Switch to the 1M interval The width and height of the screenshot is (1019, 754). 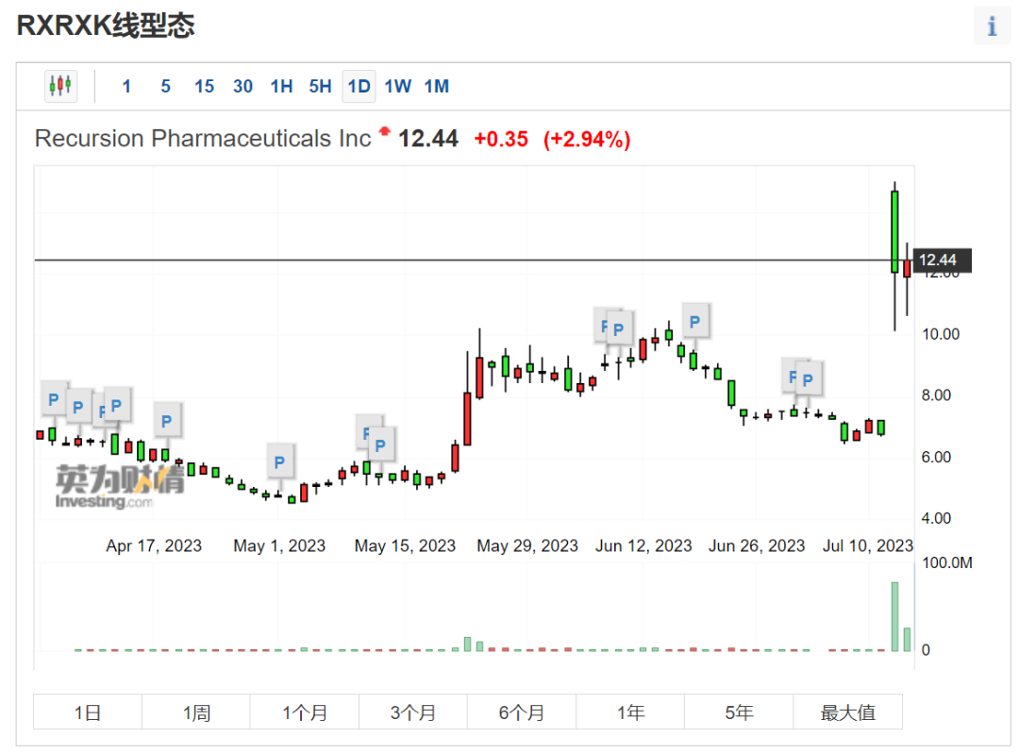[x=436, y=86]
